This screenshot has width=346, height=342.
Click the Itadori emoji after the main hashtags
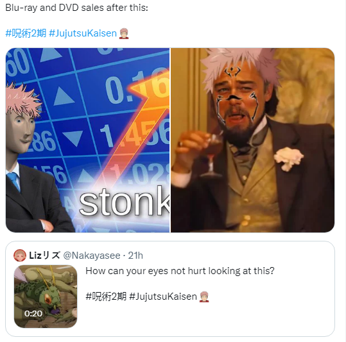(x=124, y=33)
